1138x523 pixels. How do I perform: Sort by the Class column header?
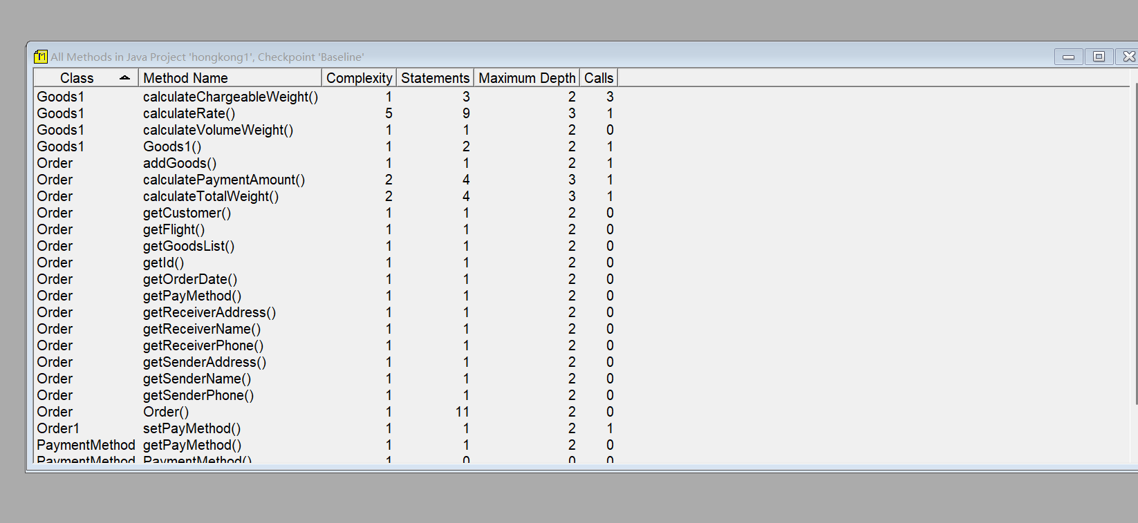pyautogui.click(x=86, y=78)
